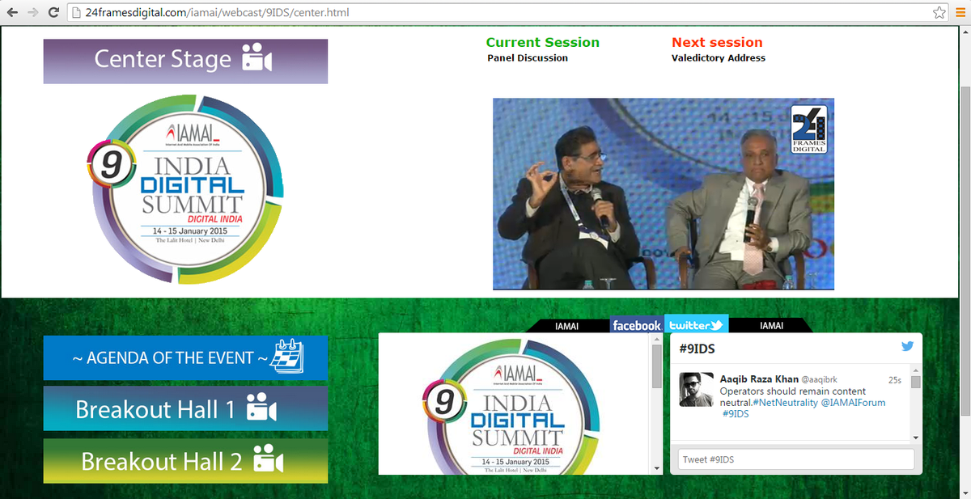971x499 pixels.
Task: Click Twitter feed scrollbar thumb
Action: (x=915, y=383)
